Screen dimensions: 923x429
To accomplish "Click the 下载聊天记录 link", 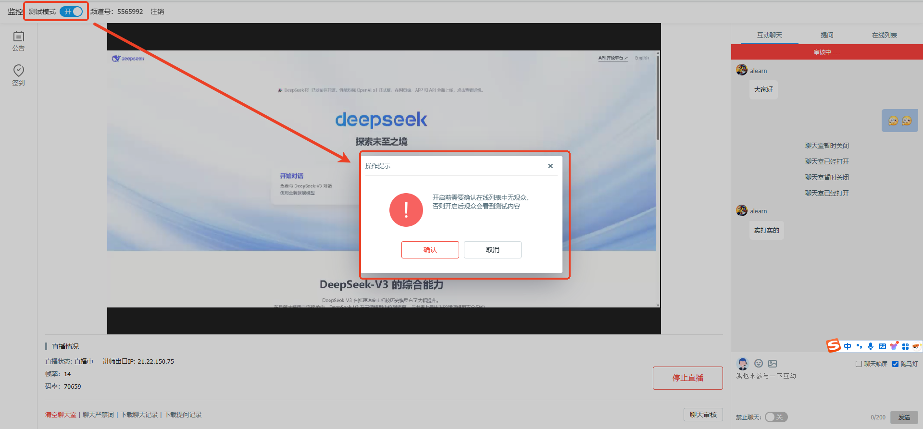I will 139,415.
